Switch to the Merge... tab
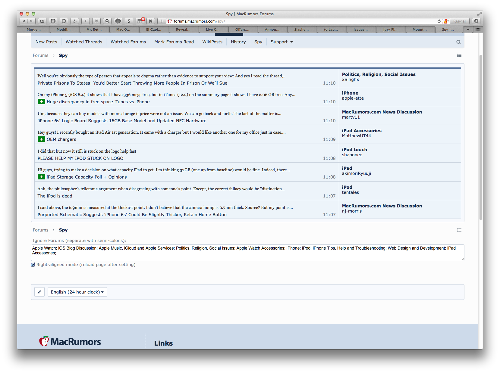Viewport: 500px width, 373px height. pyautogui.click(x=33, y=30)
